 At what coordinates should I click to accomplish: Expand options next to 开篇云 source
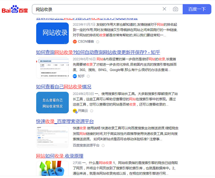point(92,111)
